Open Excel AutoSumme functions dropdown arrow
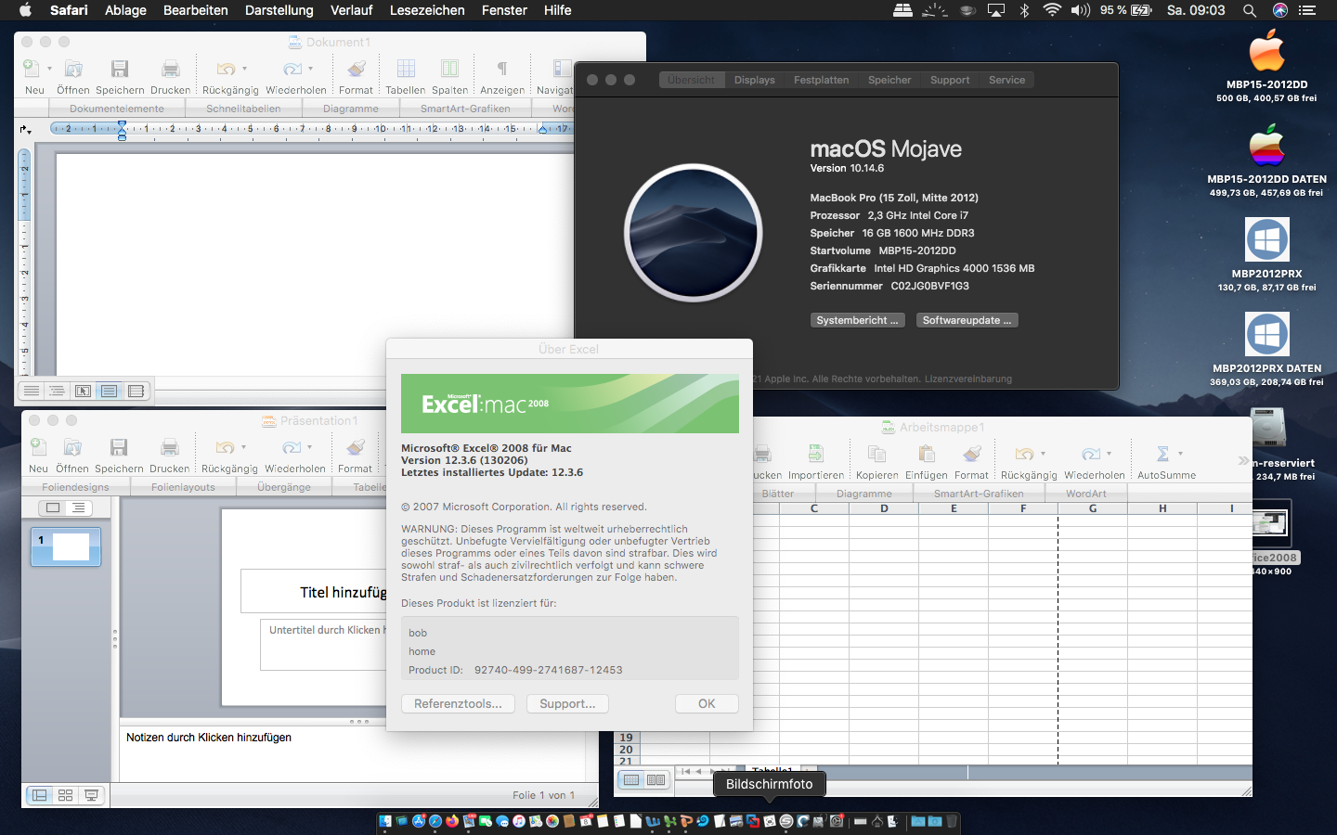 [x=1180, y=454]
